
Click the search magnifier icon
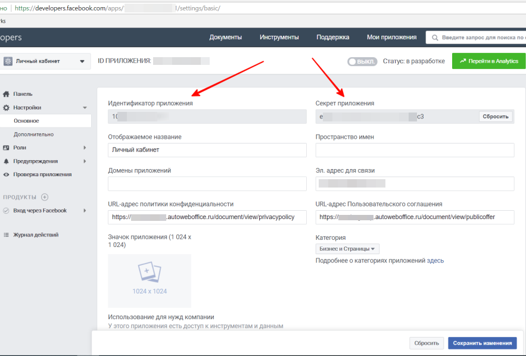[435, 38]
